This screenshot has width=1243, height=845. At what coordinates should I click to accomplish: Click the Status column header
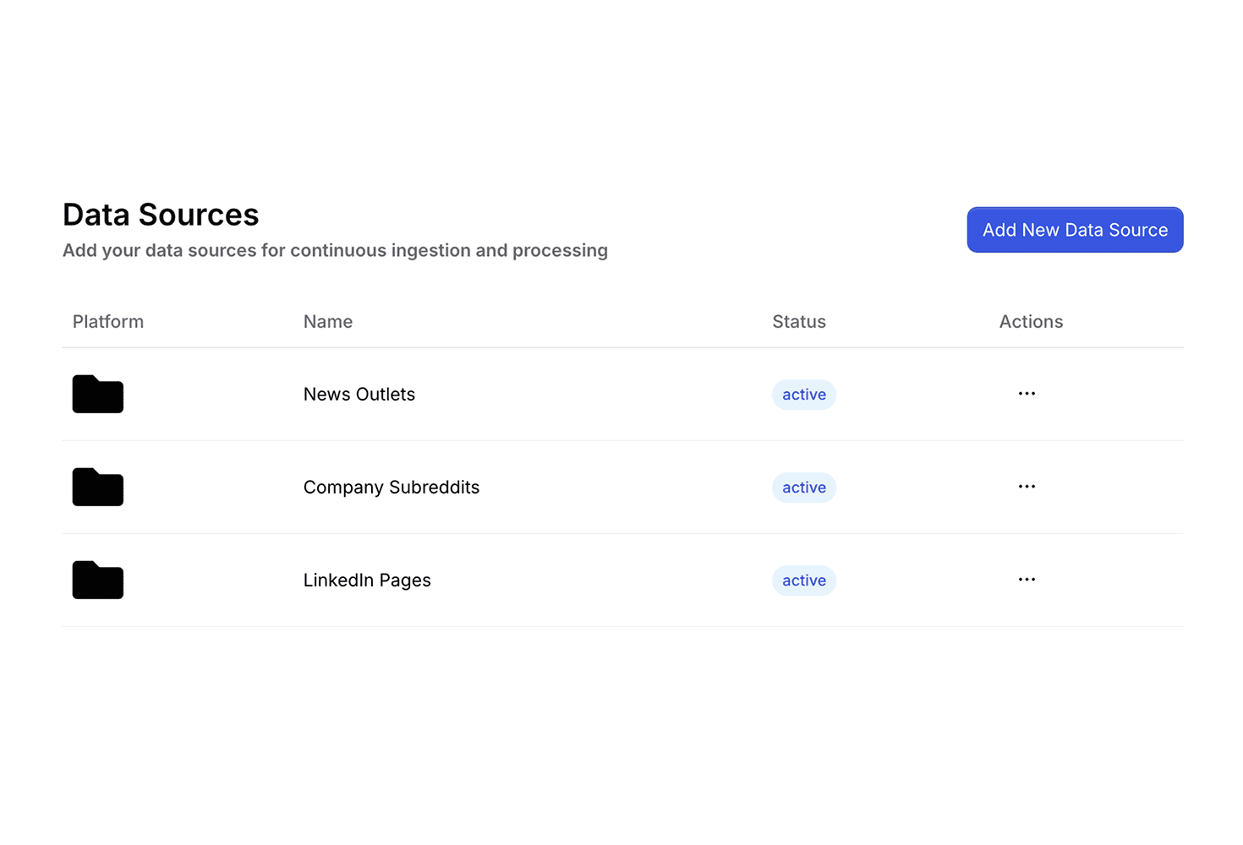click(799, 322)
